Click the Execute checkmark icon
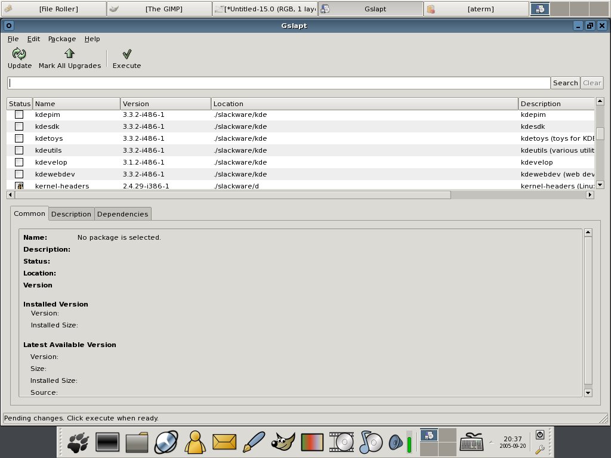 tap(127, 54)
